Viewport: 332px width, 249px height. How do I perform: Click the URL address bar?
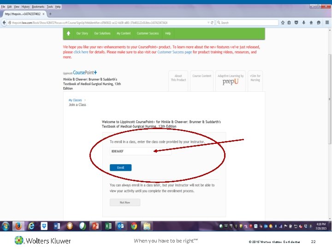click(x=108, y=23)
